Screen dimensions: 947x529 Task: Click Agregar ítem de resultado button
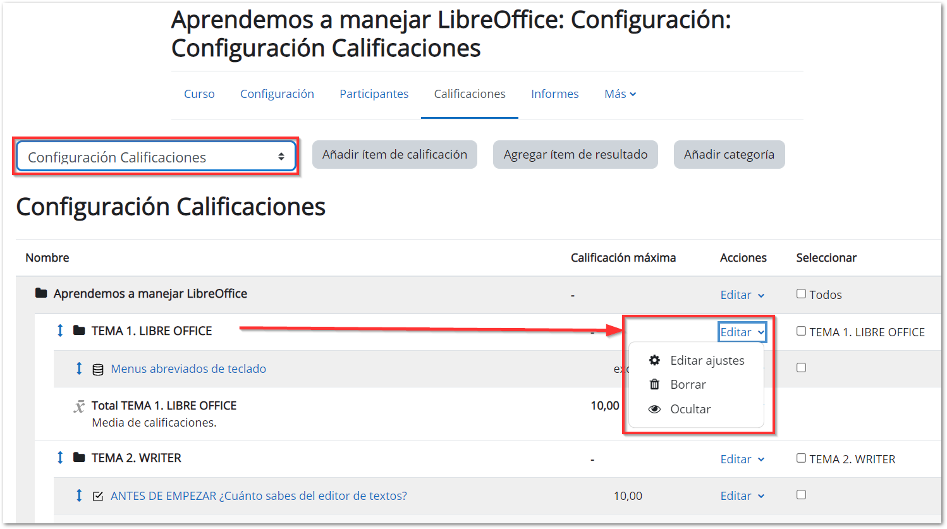click(575, 154)
